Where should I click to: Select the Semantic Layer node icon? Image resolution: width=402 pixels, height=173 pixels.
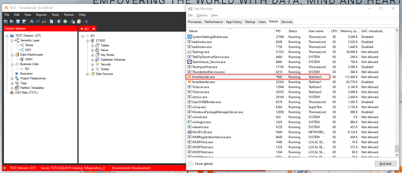(17, 40)
